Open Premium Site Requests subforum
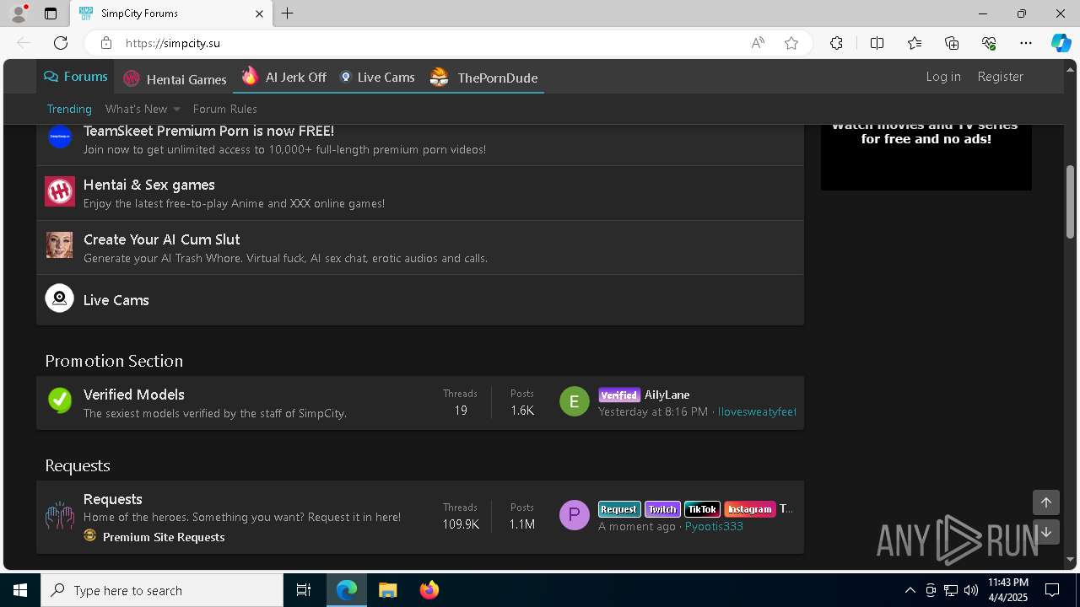Viewport: 1080px width, 607px height. click(x=164, y=537)
